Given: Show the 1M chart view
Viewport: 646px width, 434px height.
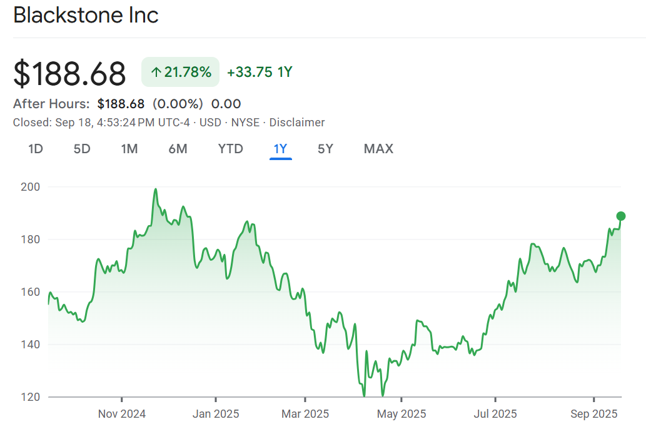Looking at the screenshot, I should point(129,149).
